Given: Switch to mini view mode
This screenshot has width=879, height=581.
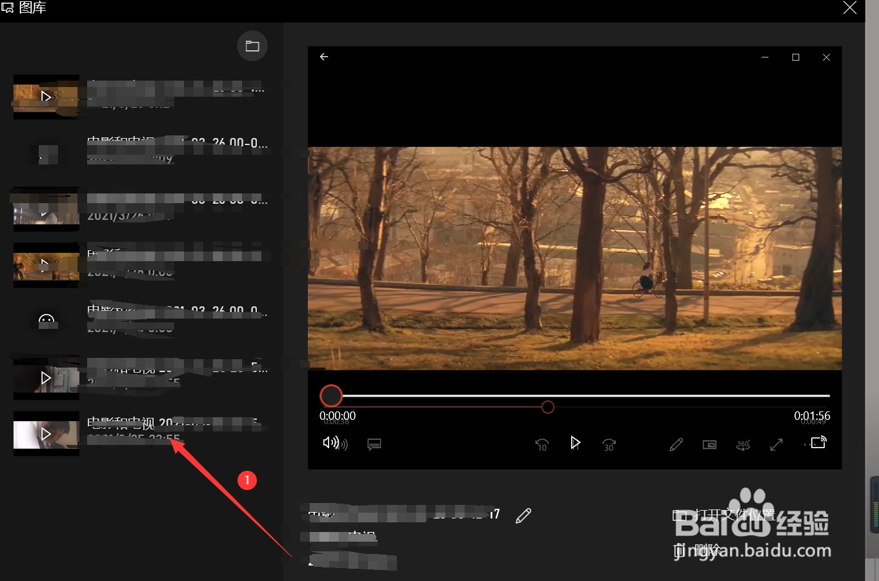Looking at the screenshot, I should [709, 444].
